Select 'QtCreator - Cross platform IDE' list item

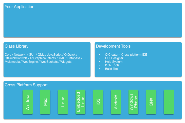point(126,55)
